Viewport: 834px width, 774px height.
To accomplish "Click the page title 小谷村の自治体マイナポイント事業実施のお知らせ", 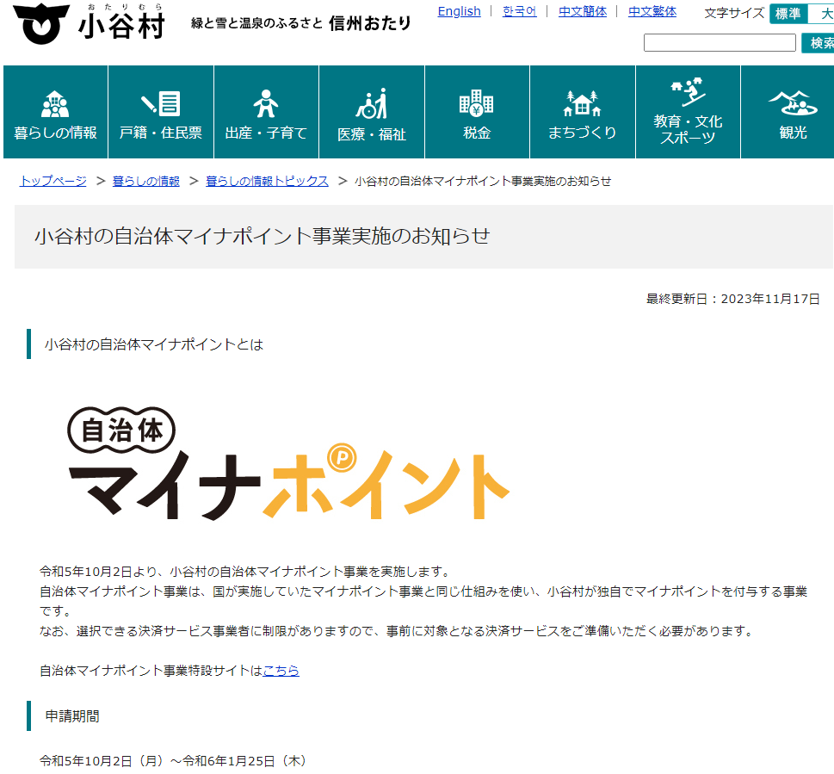I will tap(263, 236).
